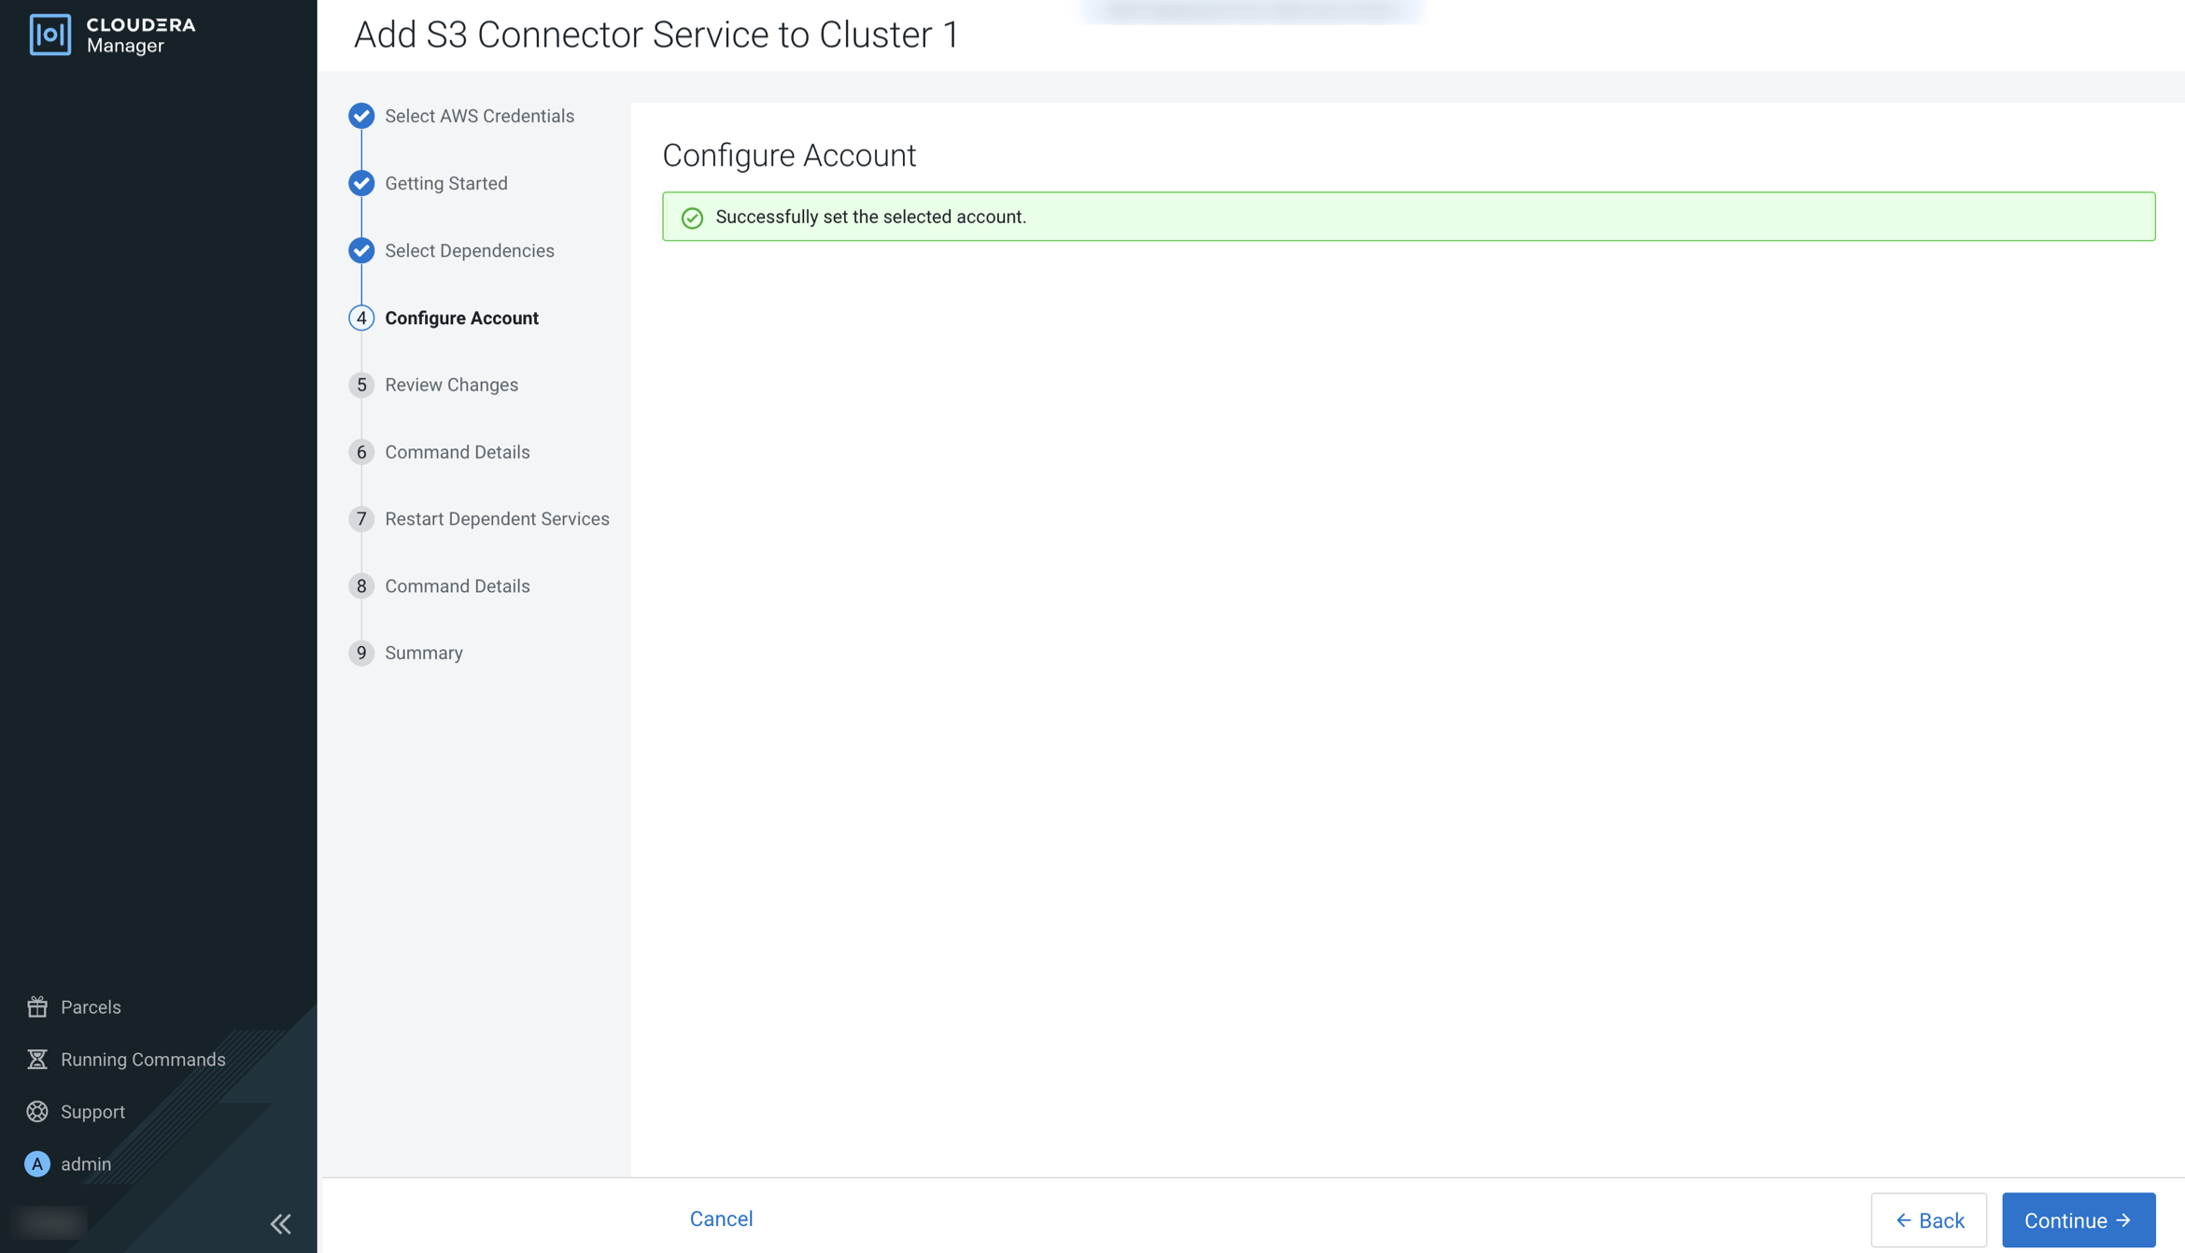This screenshot has height=1253, width=2185.
Task: Click the green success check icon
Action: 692,218
